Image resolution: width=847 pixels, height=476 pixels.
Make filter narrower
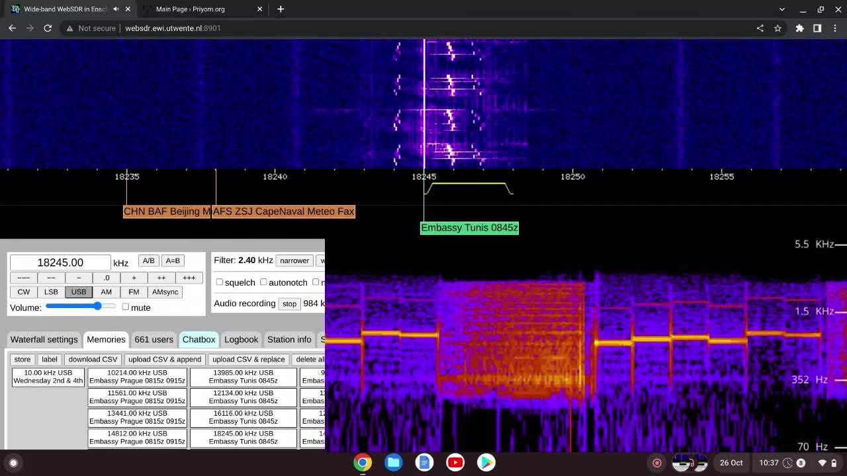point(294,260)
